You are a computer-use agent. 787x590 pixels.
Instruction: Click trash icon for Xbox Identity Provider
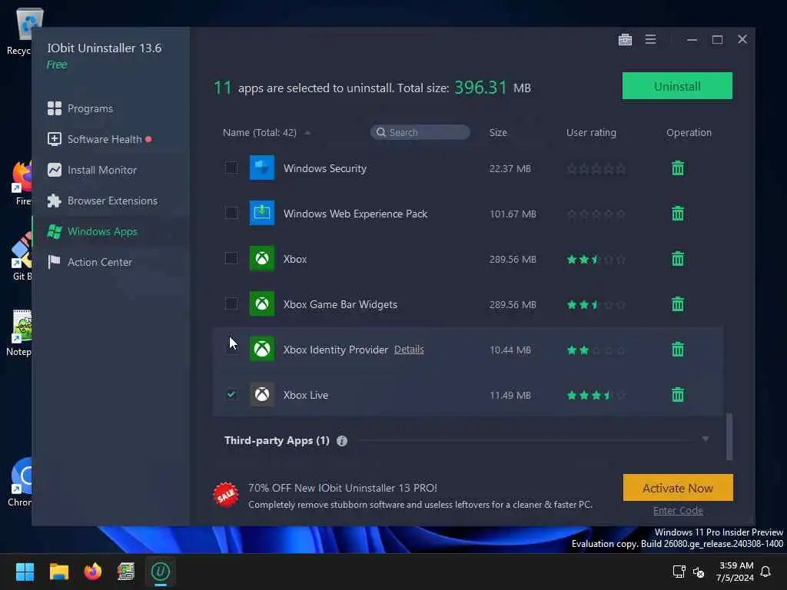point(678,350)
